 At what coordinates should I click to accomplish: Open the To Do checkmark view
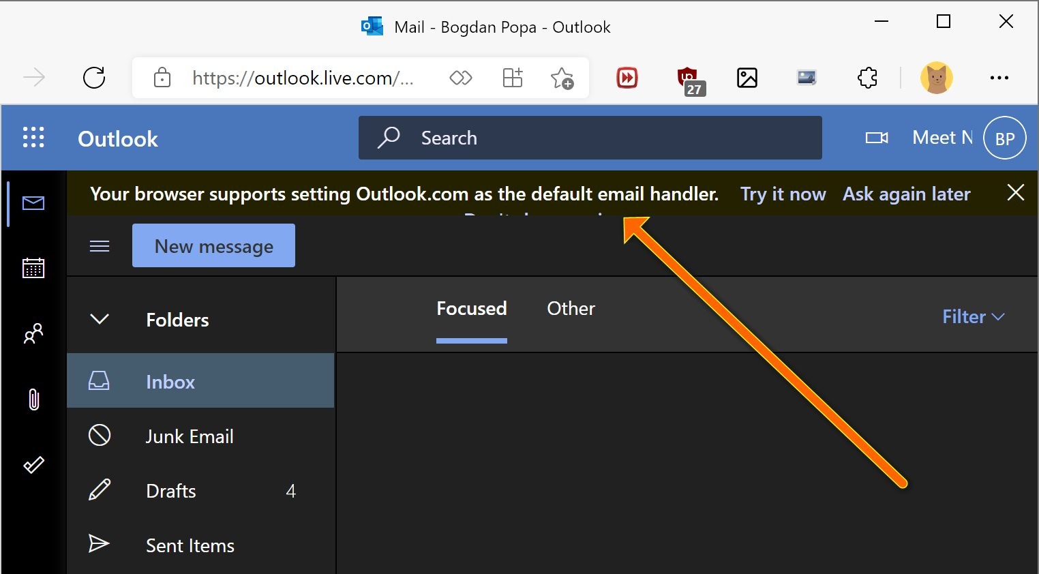(33, 465)
